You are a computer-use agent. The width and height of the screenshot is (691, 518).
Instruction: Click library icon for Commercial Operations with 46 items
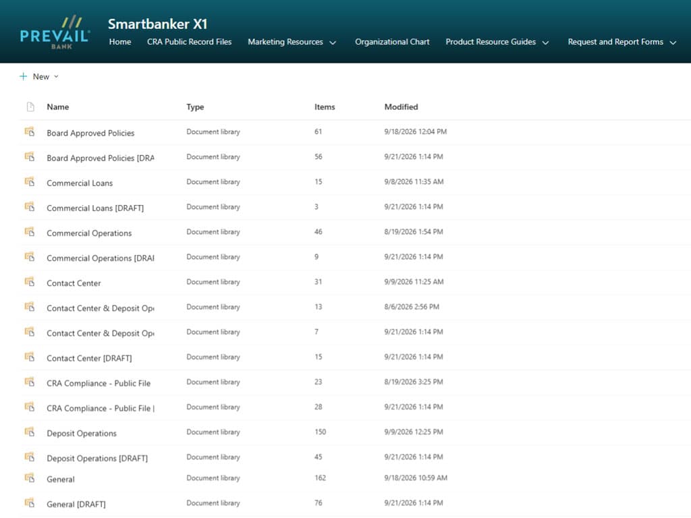tap(30, 232)
